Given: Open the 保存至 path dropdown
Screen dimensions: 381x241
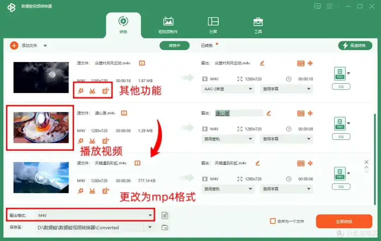Looking at the screenshot, I should (x=150, y=227).
